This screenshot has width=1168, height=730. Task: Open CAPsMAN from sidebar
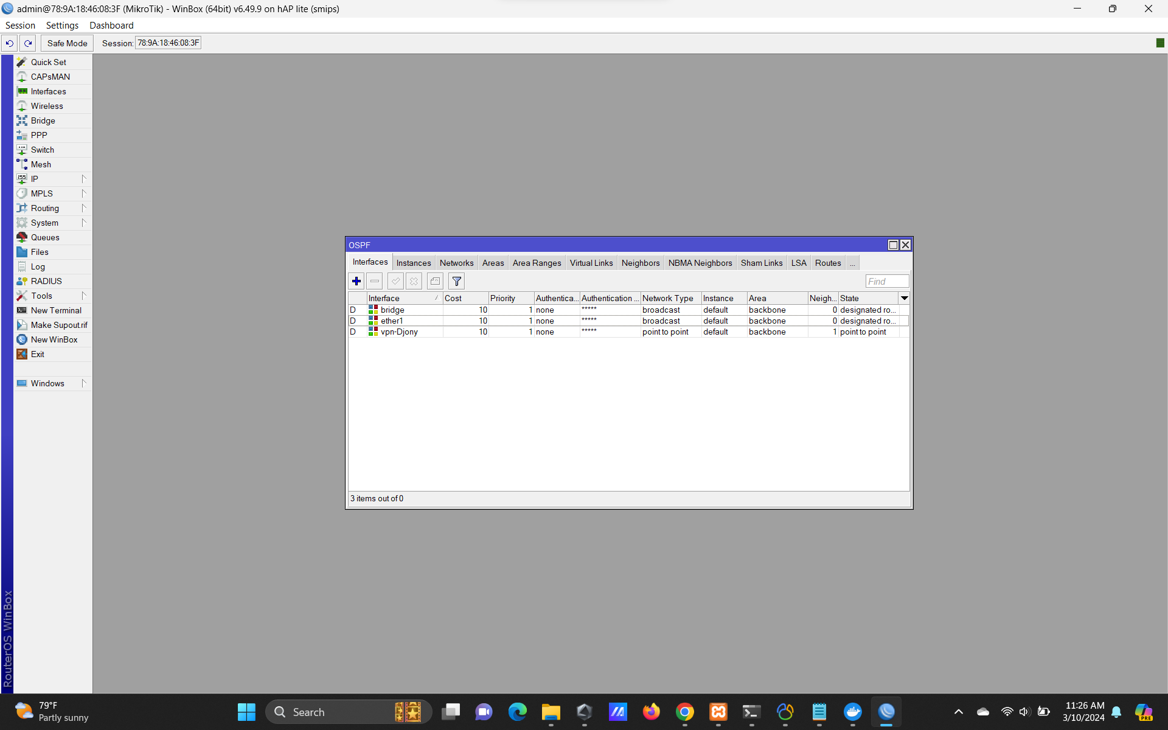[x=53, y=77]
